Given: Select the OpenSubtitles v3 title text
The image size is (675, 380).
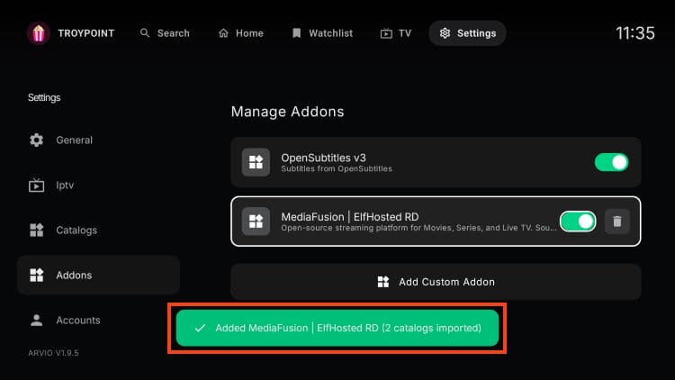Looking at the screenshot, I should pos(323,158).
